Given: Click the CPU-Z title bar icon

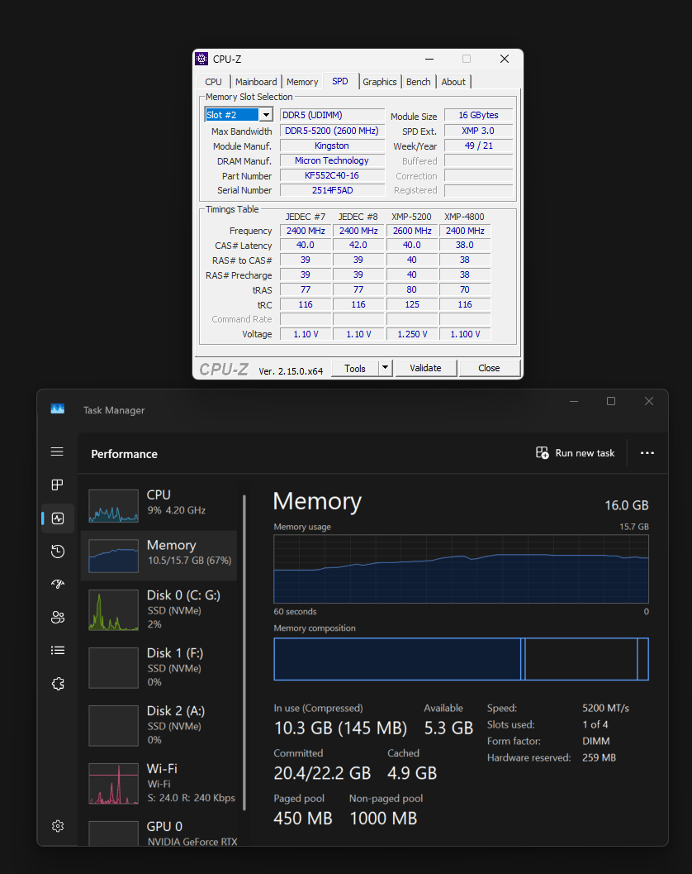Looking at the screenshot, I should 201,59.
